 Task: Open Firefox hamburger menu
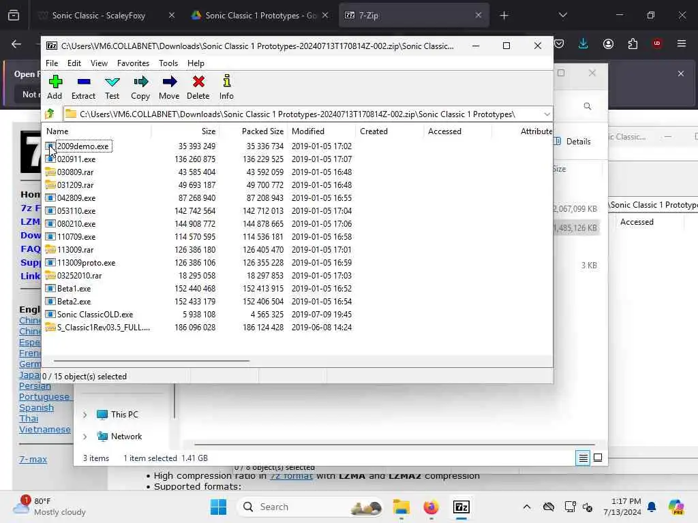[681, 44]
